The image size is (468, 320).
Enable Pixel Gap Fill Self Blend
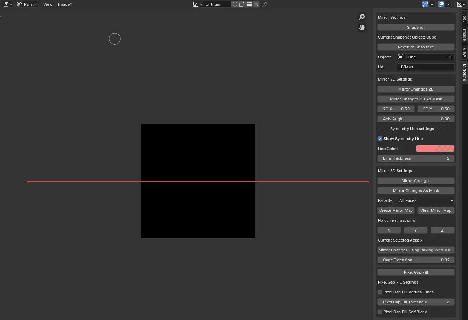coord(380,312)
